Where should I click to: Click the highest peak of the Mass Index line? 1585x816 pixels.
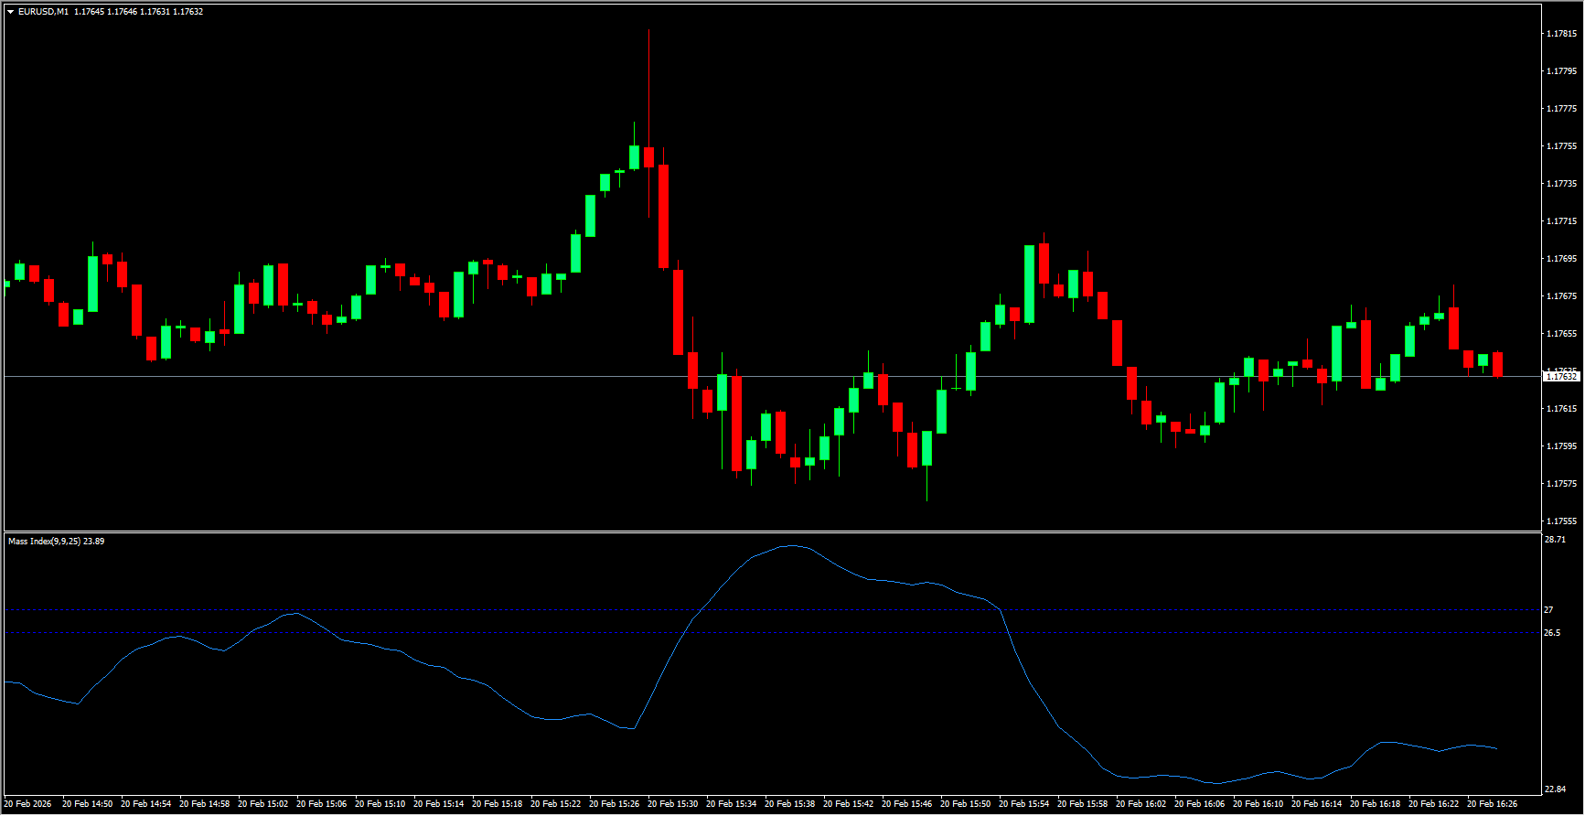tap(791, 546)
